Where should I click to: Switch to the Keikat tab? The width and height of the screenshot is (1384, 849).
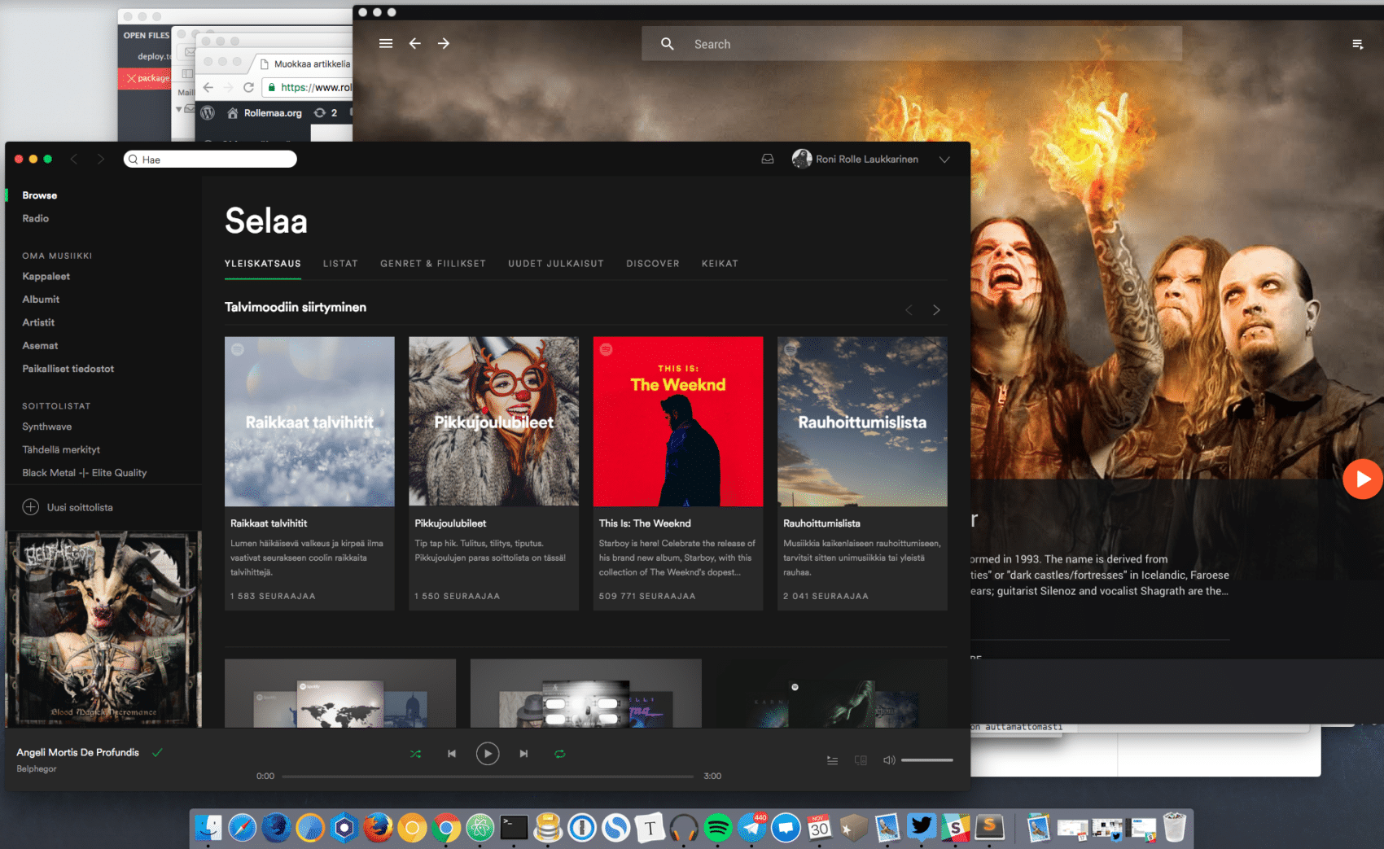(720, 264)
